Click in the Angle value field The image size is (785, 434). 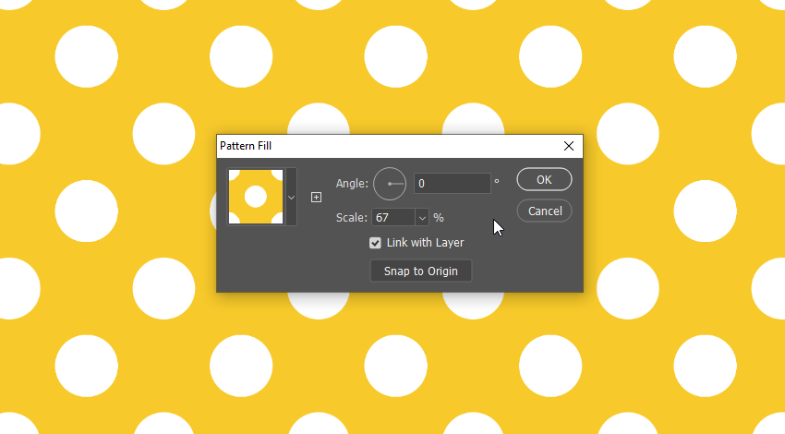(x=451, y=184)
